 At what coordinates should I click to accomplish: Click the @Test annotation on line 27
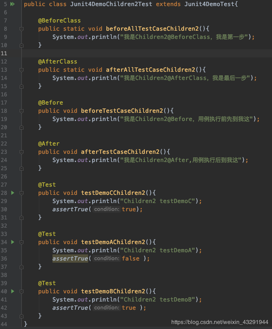(47, 184)
